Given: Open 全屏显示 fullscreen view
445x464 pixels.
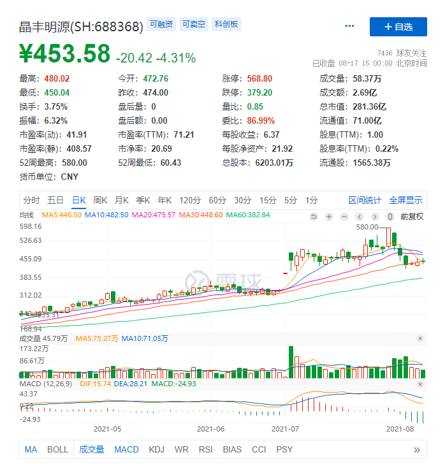Looking at the screenshot, I should pyautogui.click(x=405, y=200).
